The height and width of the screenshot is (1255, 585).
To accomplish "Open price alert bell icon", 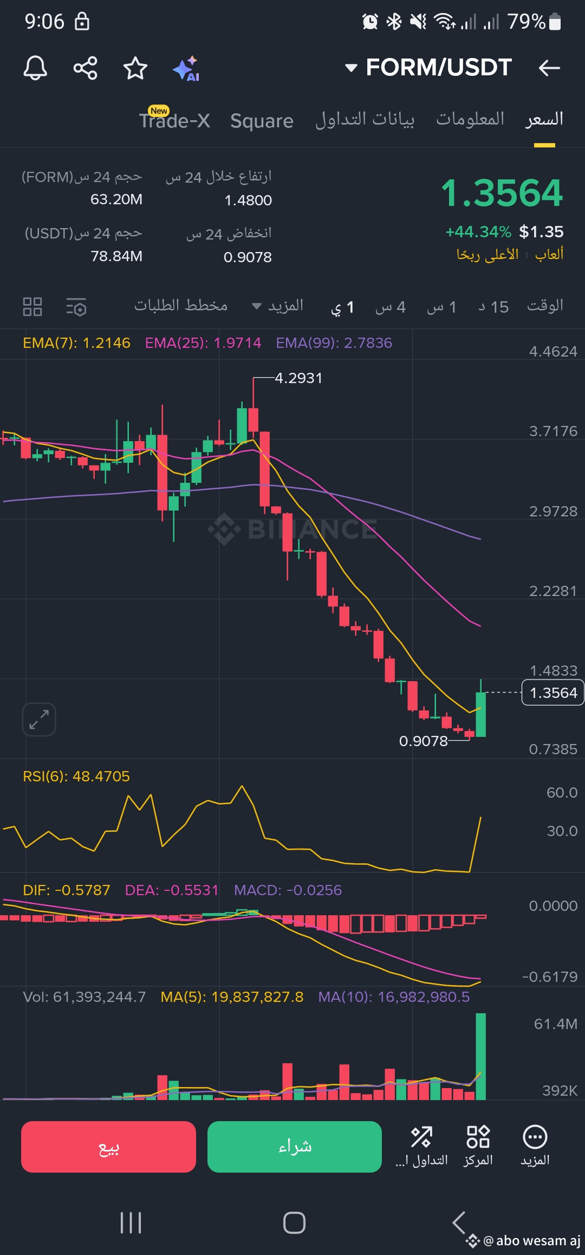I will click(35, 68).
